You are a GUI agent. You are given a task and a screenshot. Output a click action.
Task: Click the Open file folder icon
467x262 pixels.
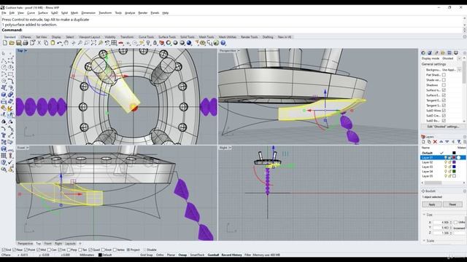[12, 43]
